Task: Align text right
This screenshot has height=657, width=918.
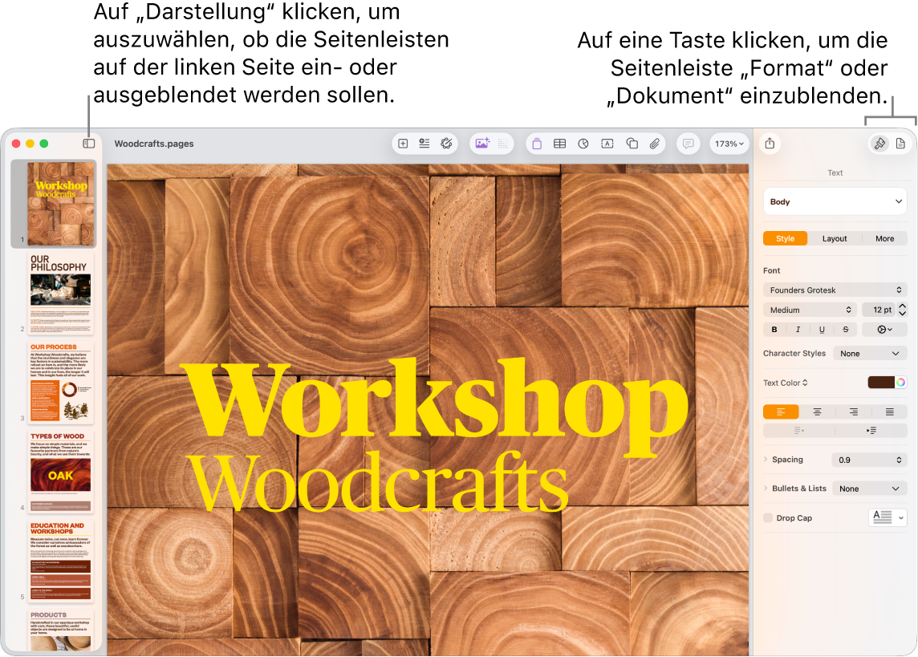Action: coord(854,412)
